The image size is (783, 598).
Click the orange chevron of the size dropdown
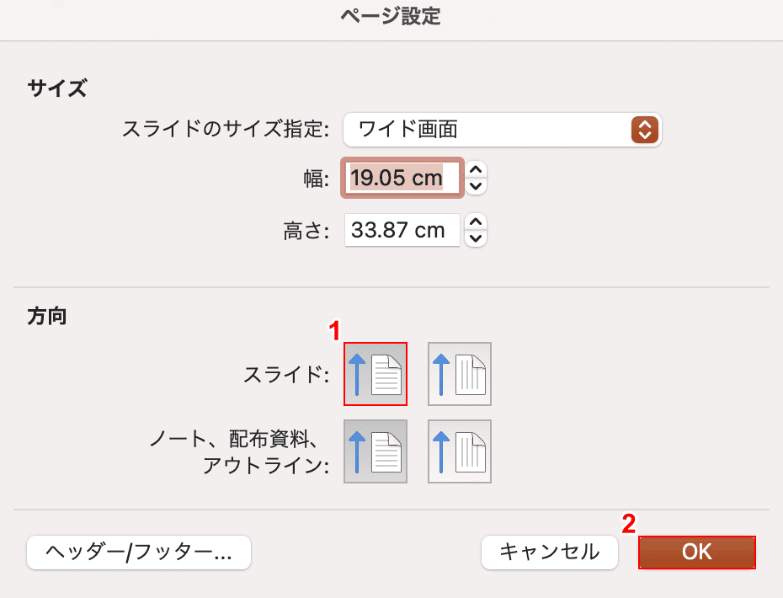[645, 130]
